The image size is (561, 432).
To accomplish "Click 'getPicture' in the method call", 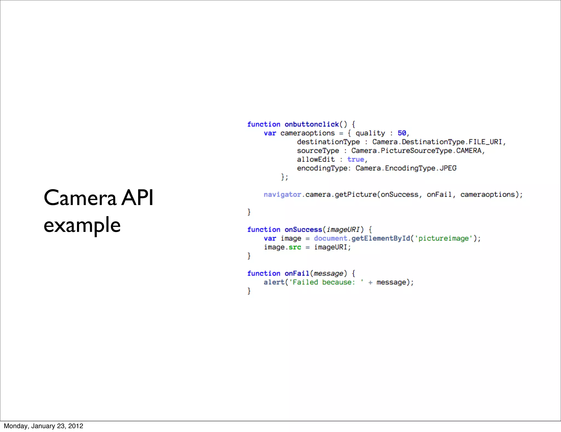I will pos(356,195).
